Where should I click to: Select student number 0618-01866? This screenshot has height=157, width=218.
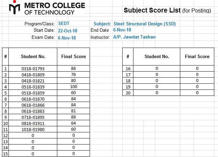click(33, 105)
